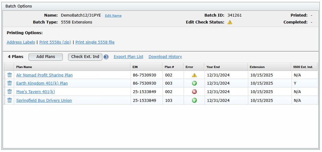Select EIN 86-7530930 in Air Nomad row
This screenshot has height=152, width=322.
(x=145, y=75)
